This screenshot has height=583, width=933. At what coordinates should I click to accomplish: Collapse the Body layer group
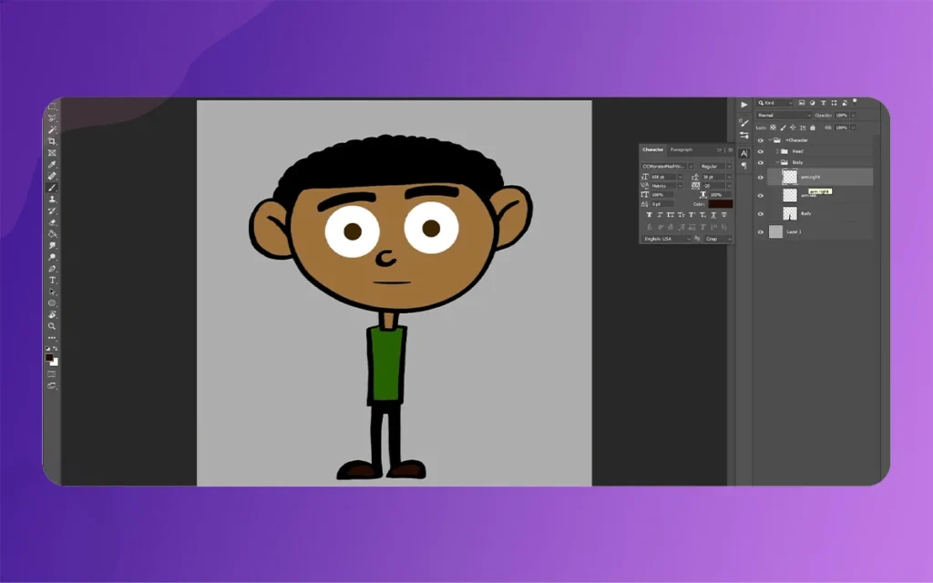click(x=777, y=162)
